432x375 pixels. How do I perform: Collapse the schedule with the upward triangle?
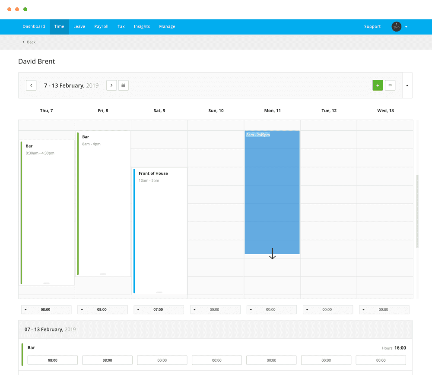[x=407, y=85]
